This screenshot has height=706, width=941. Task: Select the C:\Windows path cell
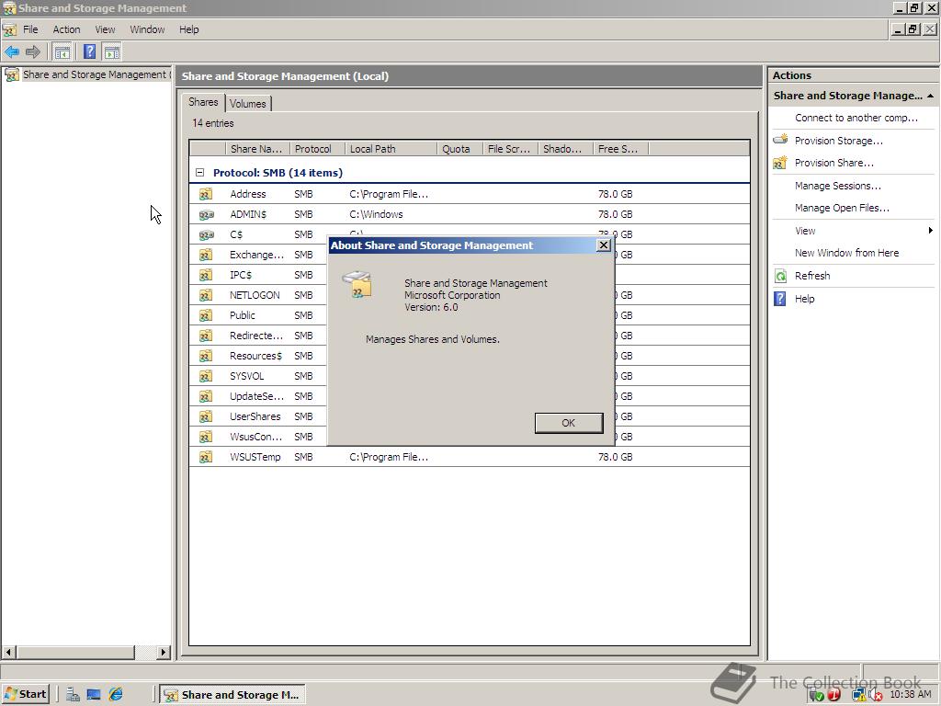376,214
